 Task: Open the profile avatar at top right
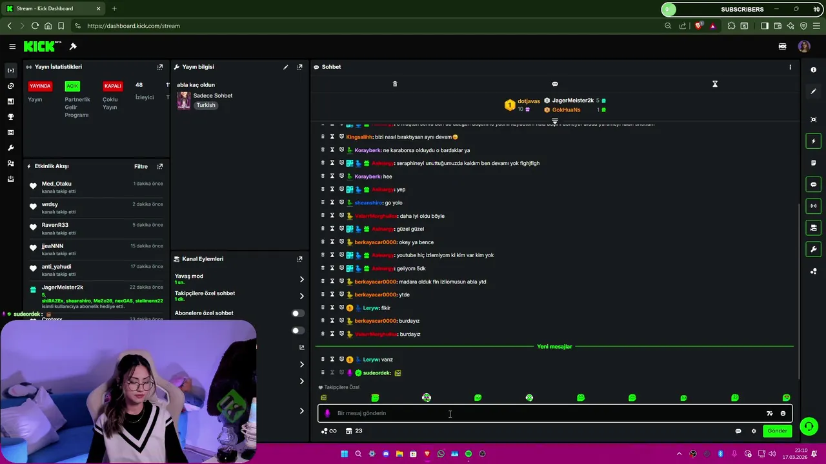803,46
